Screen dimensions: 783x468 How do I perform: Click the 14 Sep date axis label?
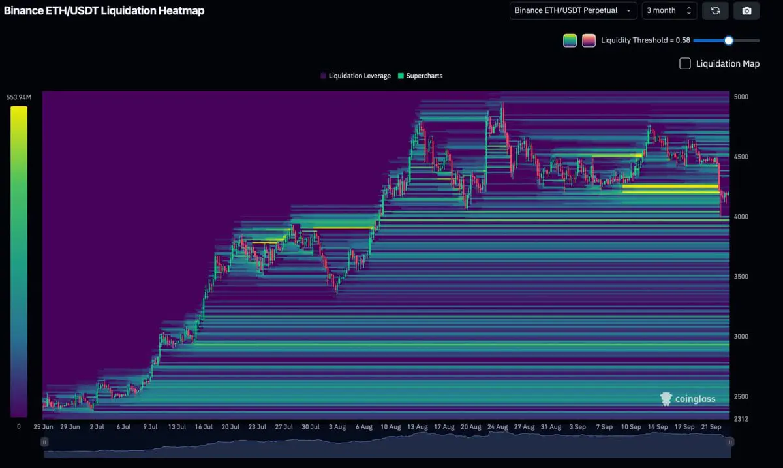pyautogui.click(x=658, y=426)
